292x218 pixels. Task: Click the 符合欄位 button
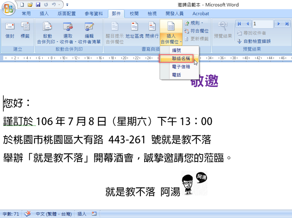(196, 31)
